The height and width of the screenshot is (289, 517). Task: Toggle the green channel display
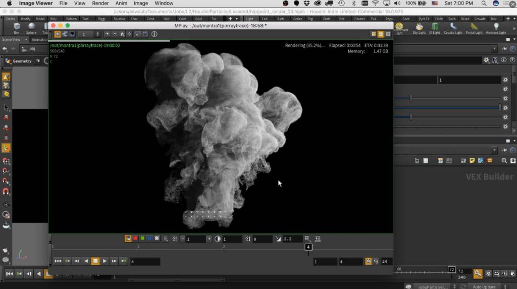click(142, 239)
